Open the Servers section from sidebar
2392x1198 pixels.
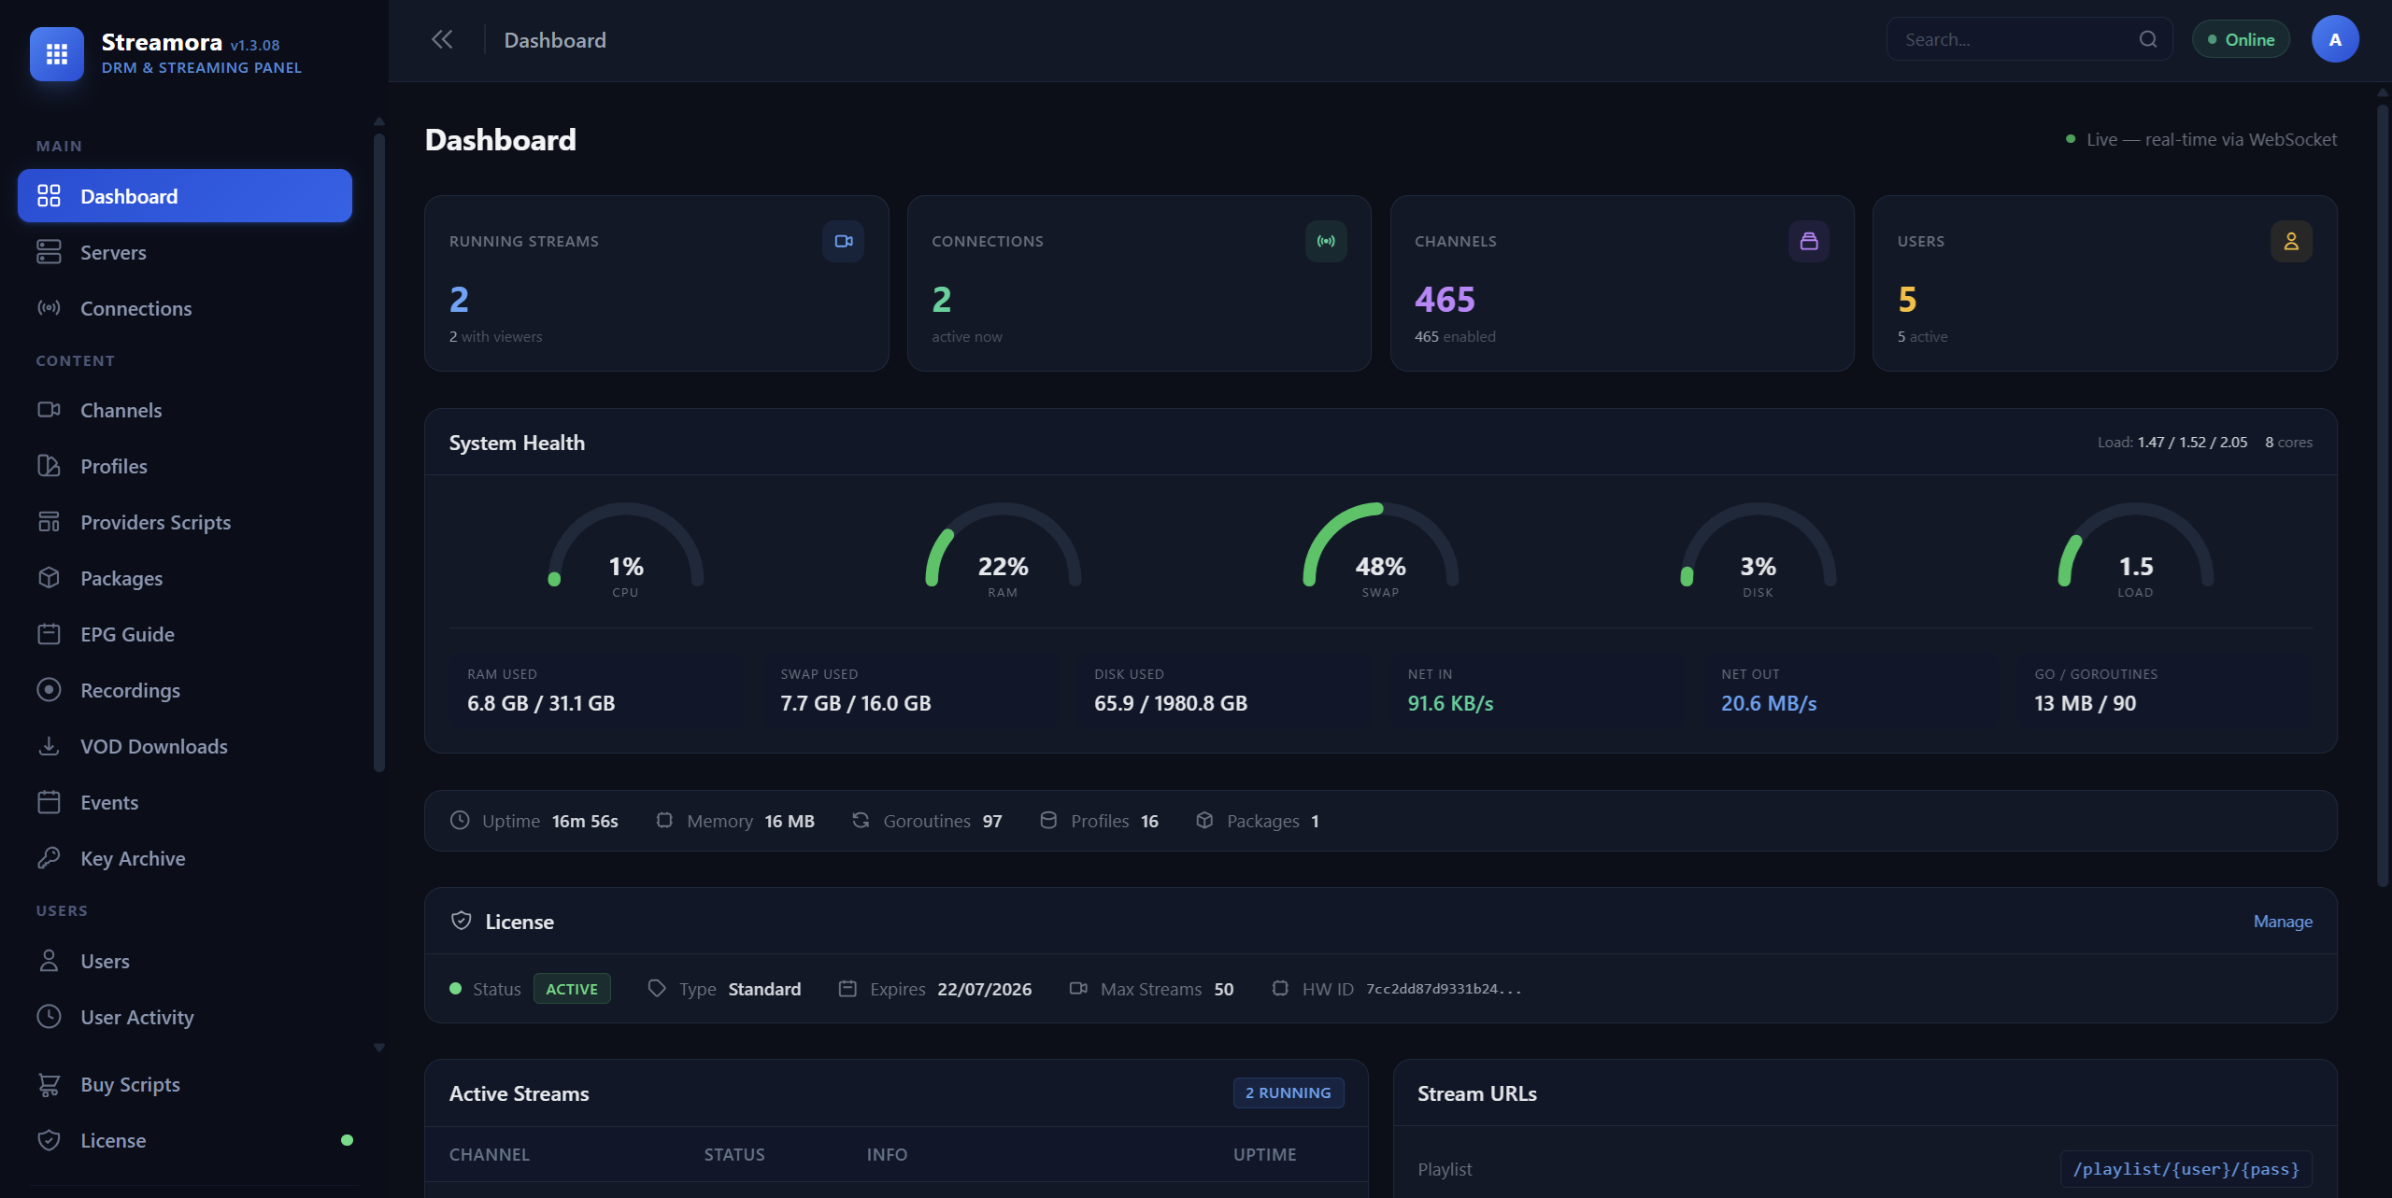click(113, 251)
